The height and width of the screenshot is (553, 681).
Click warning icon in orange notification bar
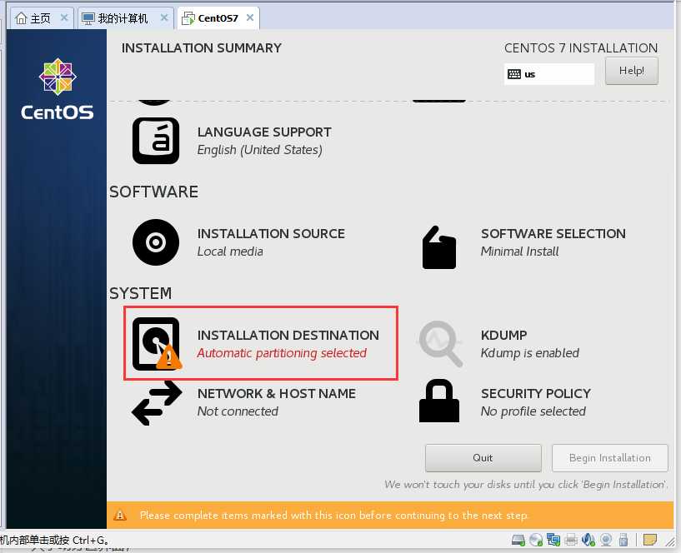(120, 516)
